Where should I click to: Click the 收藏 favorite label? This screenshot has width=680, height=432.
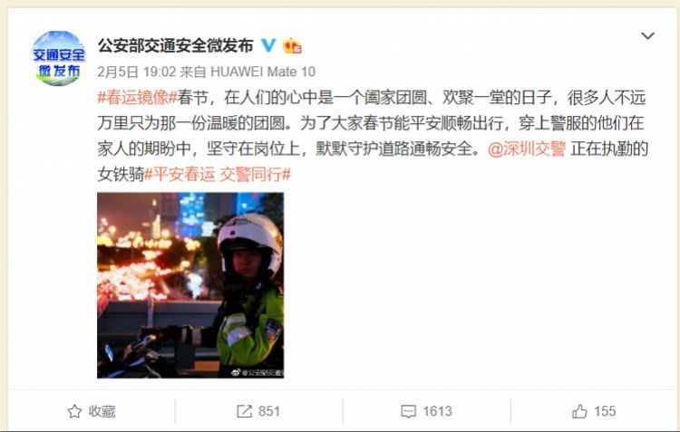[102, 411]
